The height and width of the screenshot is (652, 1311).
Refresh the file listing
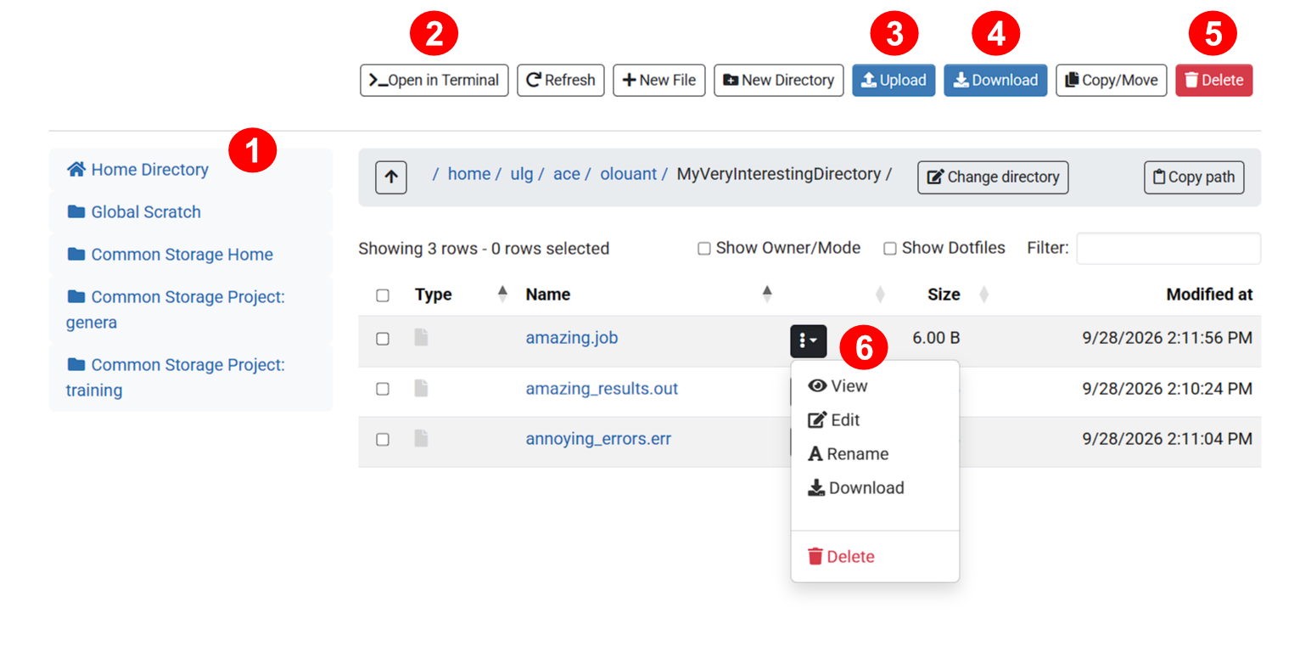(x=561, y=81)
